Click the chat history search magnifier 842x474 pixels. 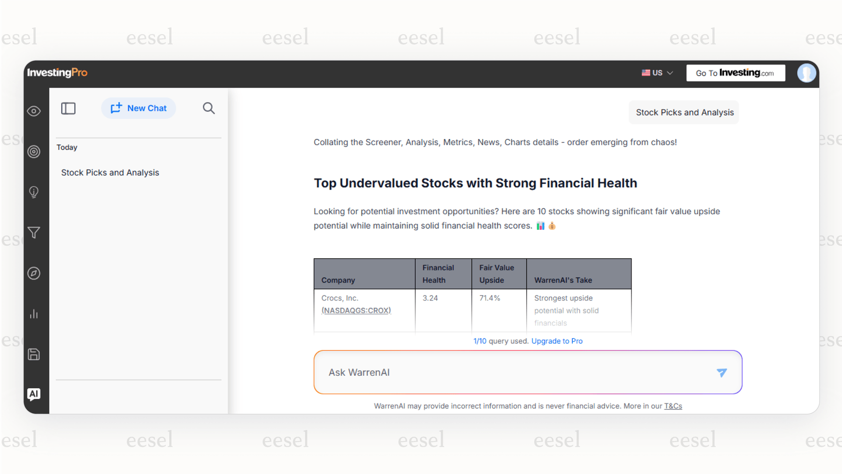pos(208,108)
